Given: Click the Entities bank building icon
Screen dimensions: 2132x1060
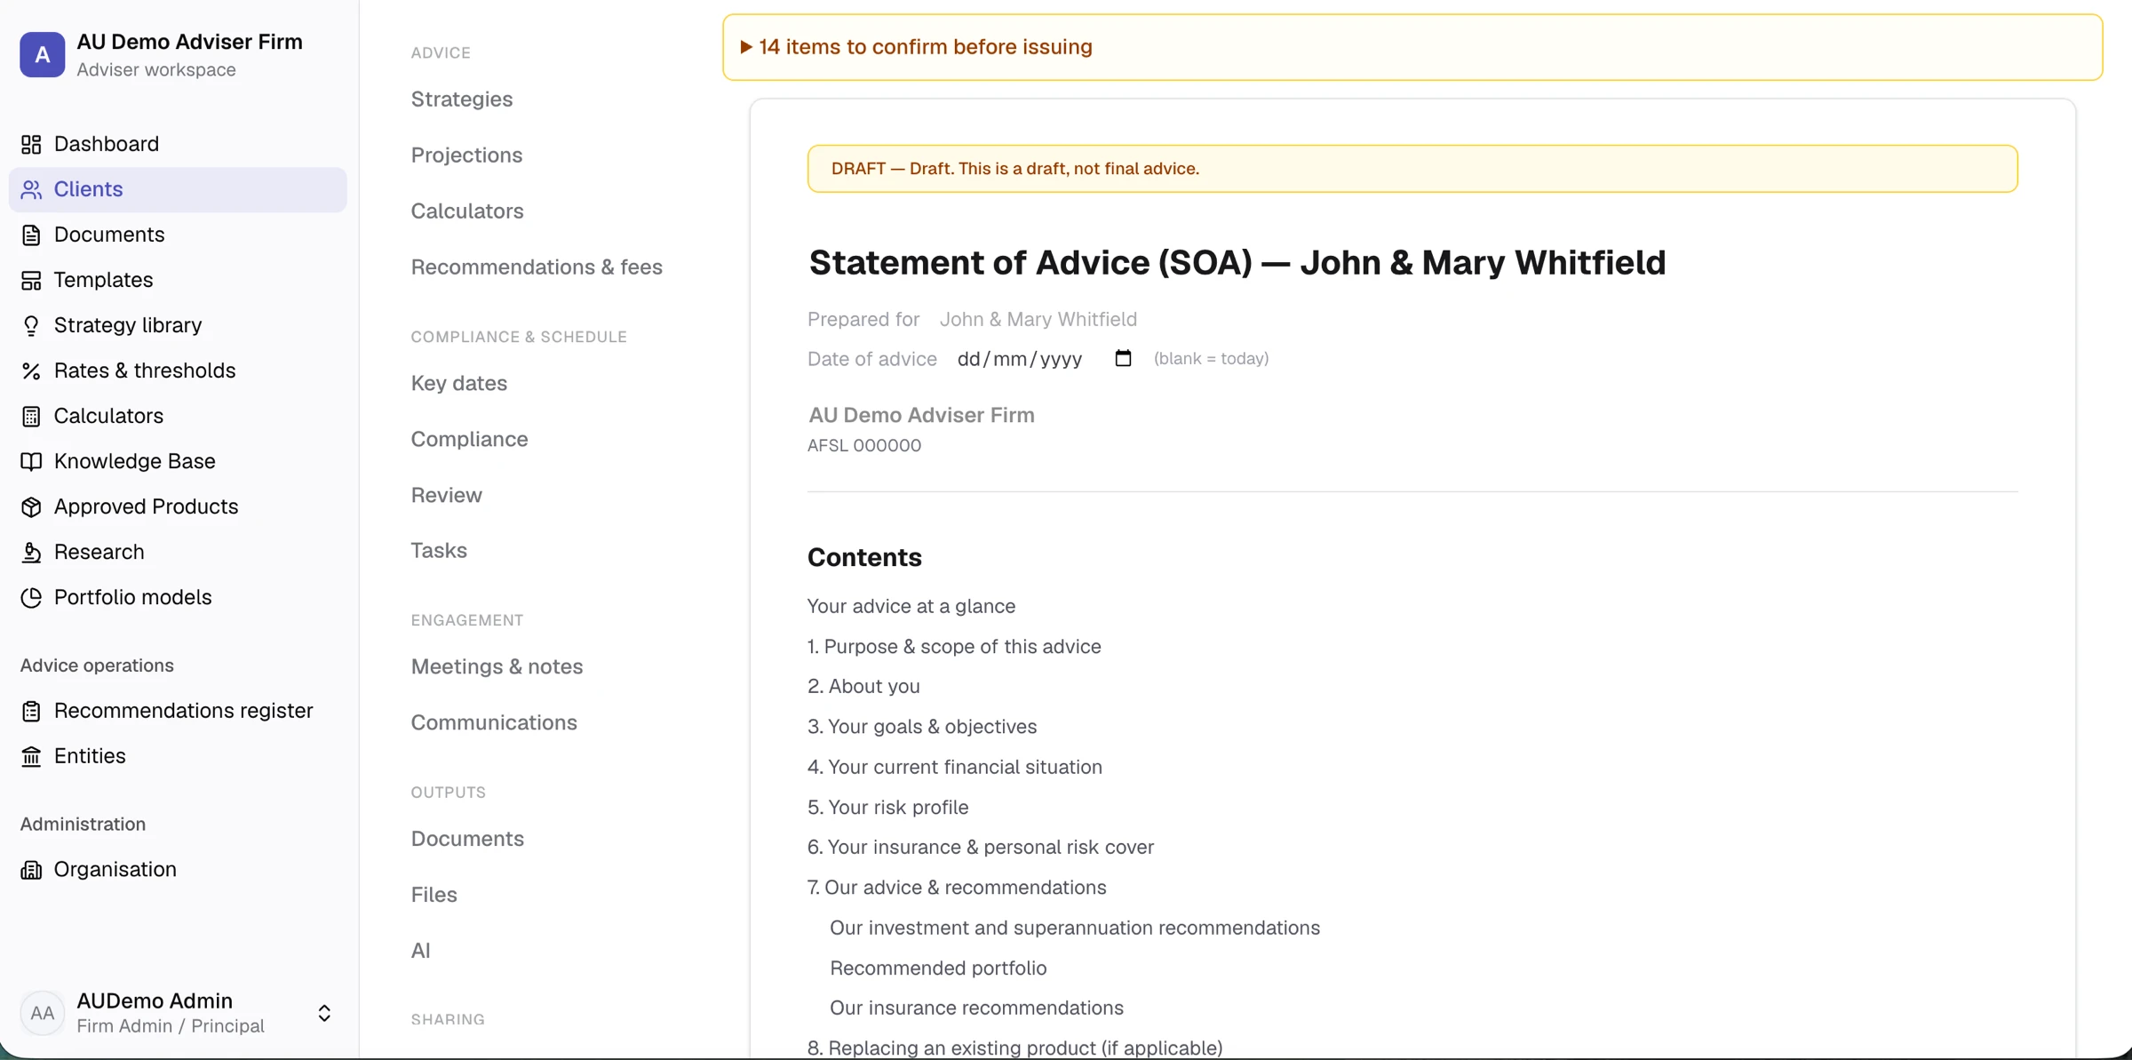Looking at the screenshot, I should click(31, 756).
